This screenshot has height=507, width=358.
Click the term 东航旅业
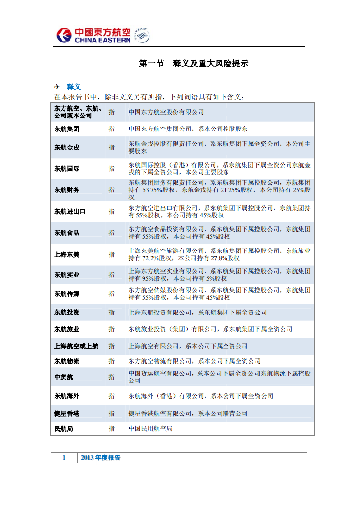(66, 329)
